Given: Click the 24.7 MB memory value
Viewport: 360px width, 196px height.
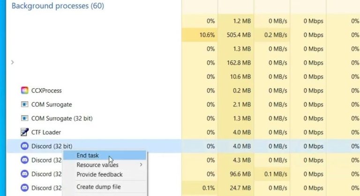Looking at the screenshot, I should point(240,188).
